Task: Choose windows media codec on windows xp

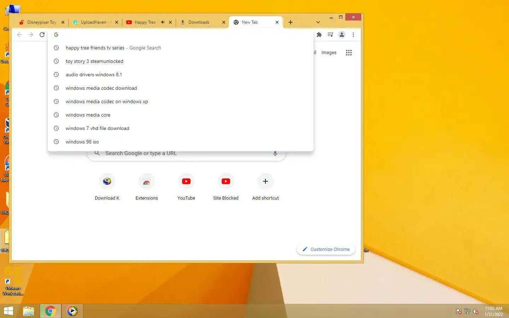Action: [x=181, y=101]
